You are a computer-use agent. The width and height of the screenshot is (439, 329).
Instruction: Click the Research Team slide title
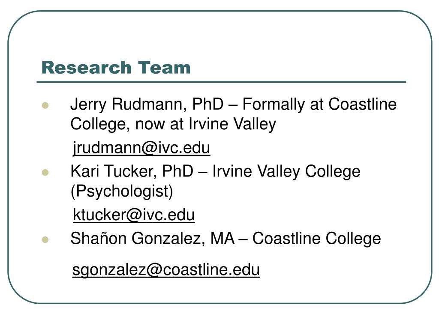[116, 67]
